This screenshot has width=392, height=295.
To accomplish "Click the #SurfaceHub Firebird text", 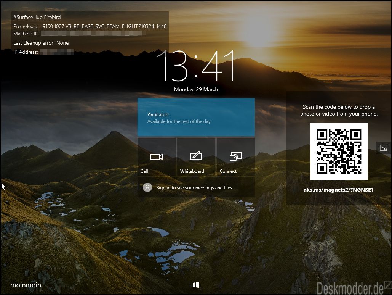I will (37, 17).
